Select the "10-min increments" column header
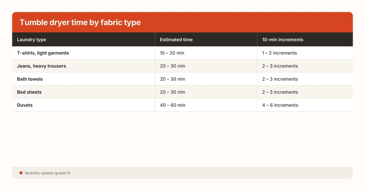Screen dimensions: 365x191 283,40
